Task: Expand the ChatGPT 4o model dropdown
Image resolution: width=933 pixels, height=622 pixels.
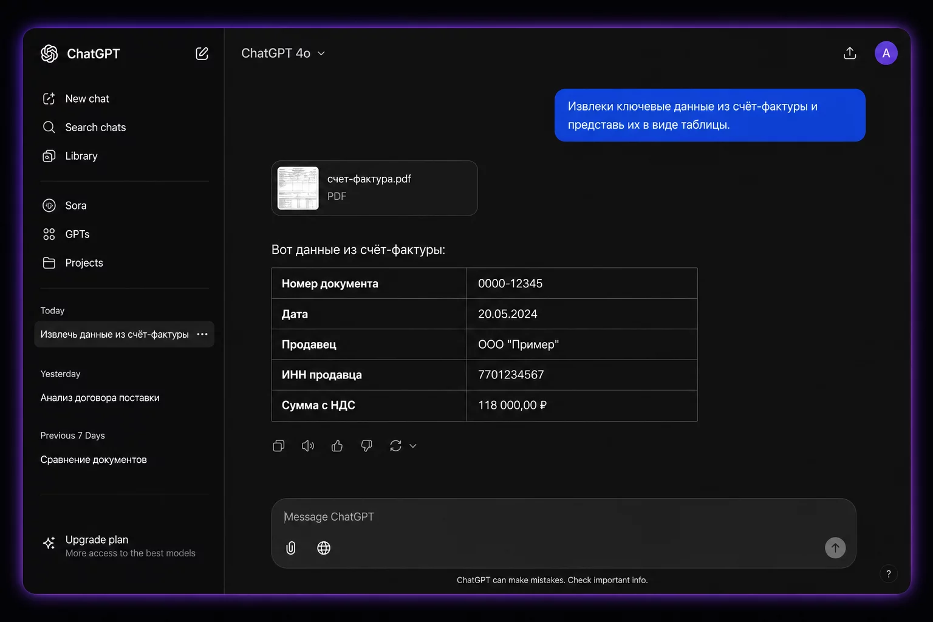Action: click(x=283, y=53)
